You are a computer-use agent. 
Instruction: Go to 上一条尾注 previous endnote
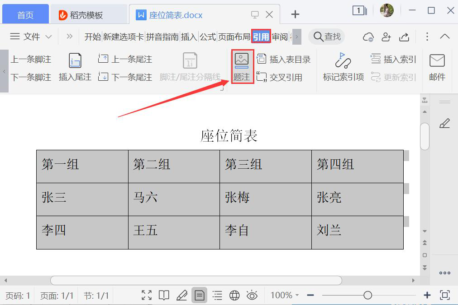(x=125, y=59)
